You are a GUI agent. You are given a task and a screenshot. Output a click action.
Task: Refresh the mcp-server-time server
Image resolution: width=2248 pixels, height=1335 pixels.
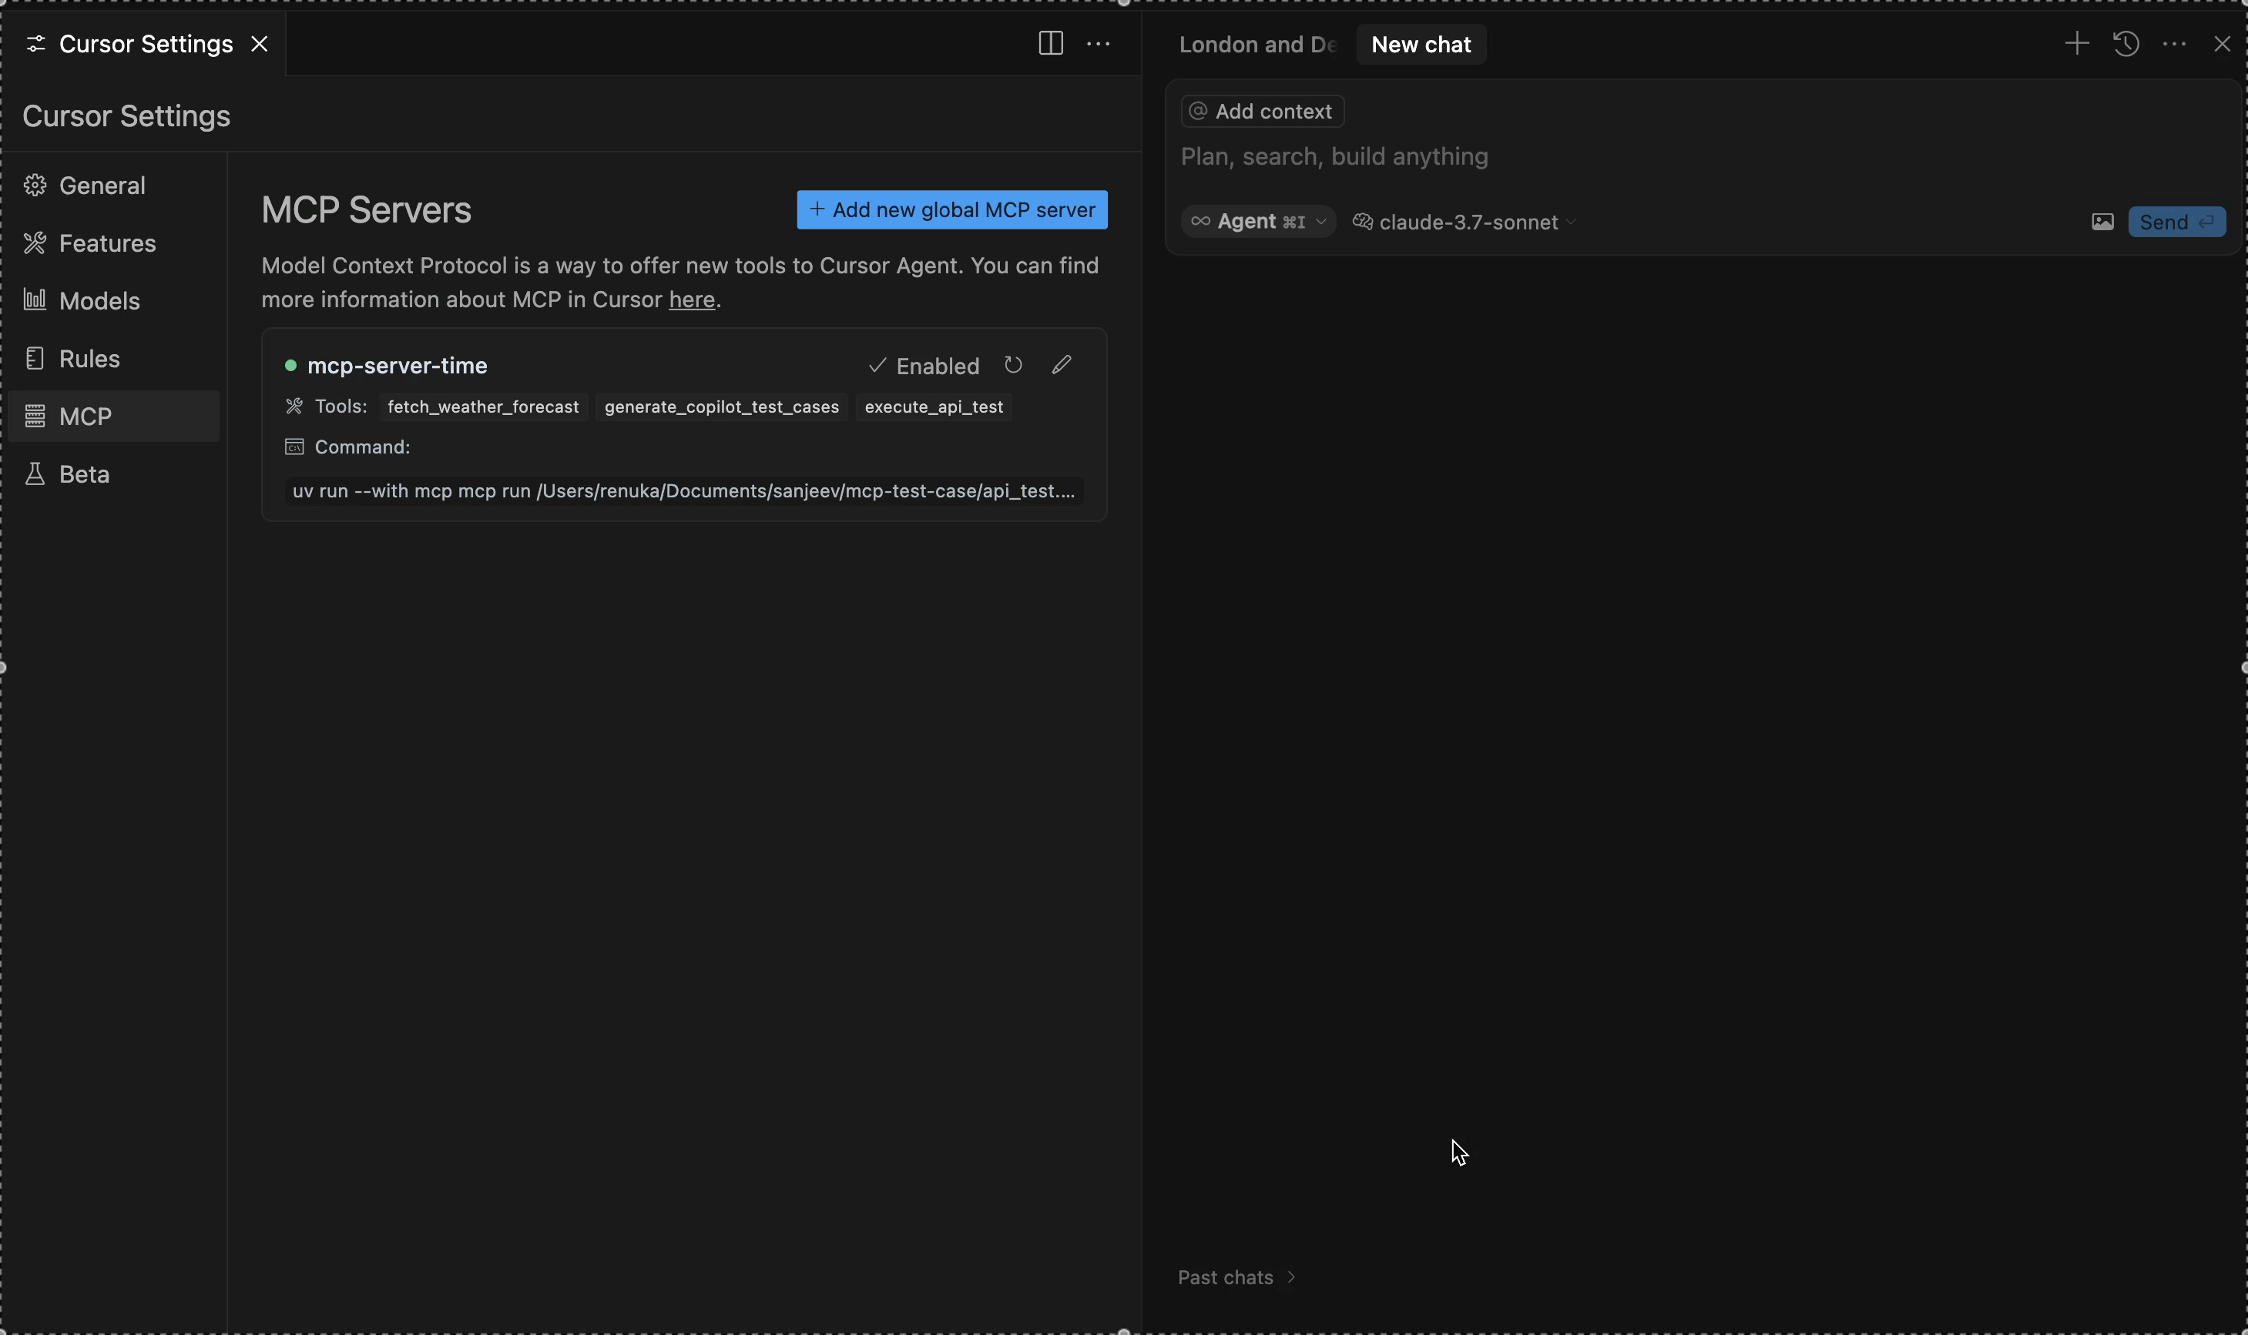tap(1013, 365)
